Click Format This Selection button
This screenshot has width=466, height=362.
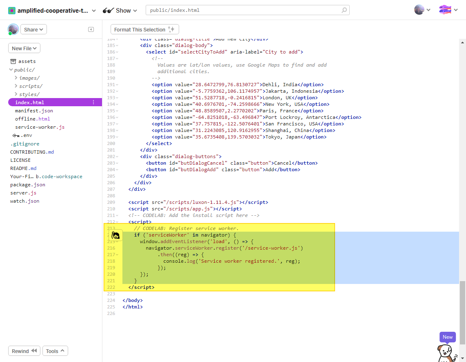[x=145, y=29]
